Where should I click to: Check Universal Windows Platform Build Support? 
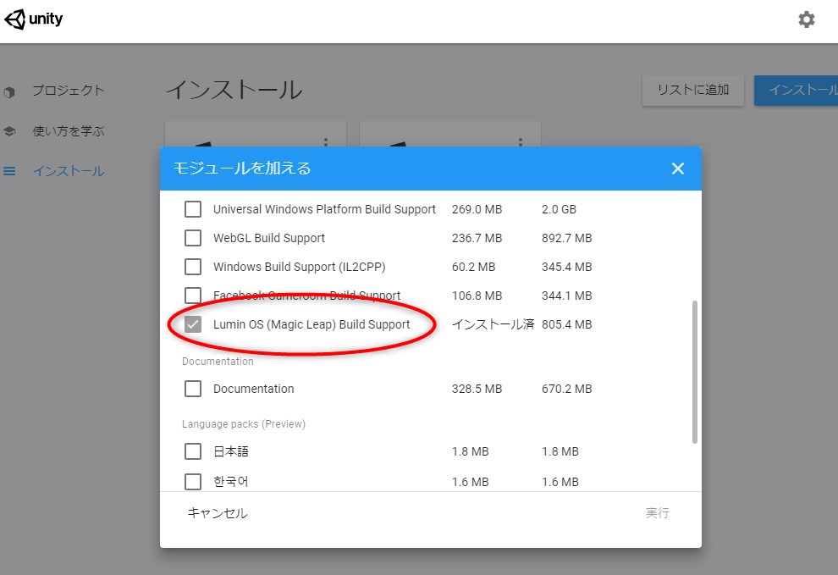coord(193,209)
